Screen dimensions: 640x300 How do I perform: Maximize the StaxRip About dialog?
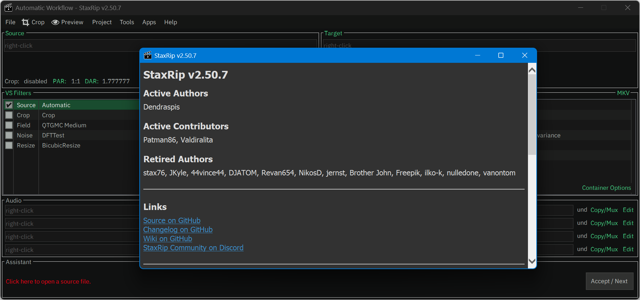tap(501, 55)
